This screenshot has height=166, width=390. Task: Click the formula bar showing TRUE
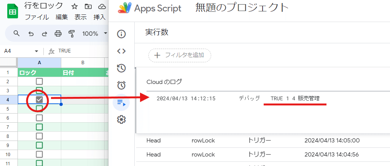pos(64,51)
